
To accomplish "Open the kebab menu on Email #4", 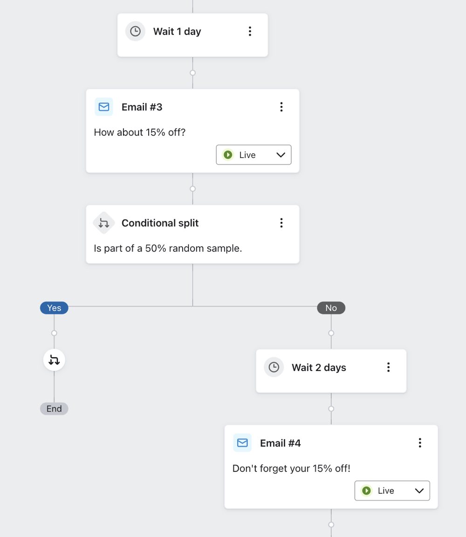I will click(420, 443).
